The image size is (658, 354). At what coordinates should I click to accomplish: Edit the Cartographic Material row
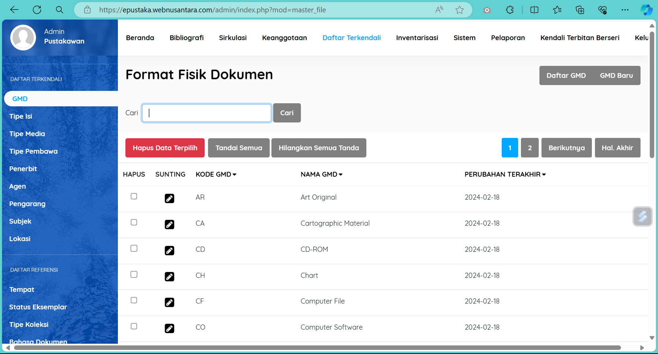pos(169,224)
